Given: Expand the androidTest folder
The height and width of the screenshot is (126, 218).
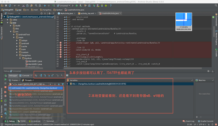Looking at the screenshot, I should (x=14, y=35).
